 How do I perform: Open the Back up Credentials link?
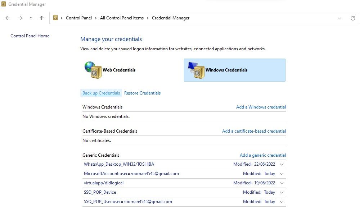pyautogui.click(x=101, y=93)
